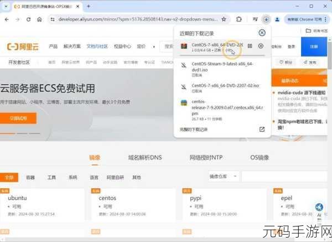Image resolution: width=332 pixels, height=242 pixels.
Task: Switch to OS镜像 tab
Action: point(260,157)
